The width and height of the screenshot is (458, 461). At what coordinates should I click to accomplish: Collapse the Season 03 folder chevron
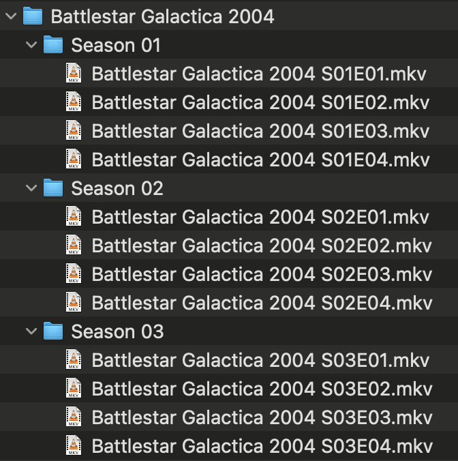(31, 331)
